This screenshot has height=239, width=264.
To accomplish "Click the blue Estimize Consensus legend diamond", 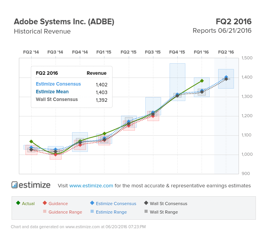I will (x=92, y=203).
